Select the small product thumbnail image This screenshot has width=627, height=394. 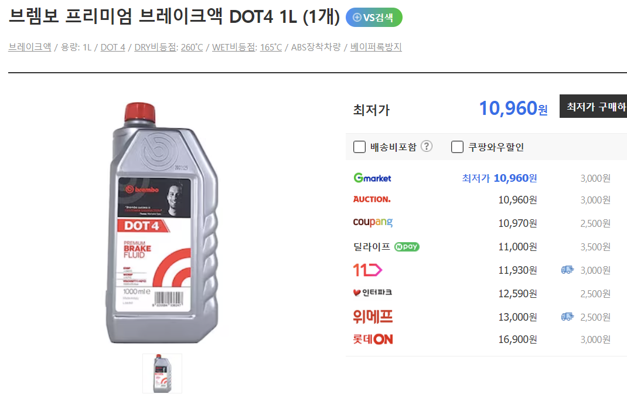coord(162,373)
